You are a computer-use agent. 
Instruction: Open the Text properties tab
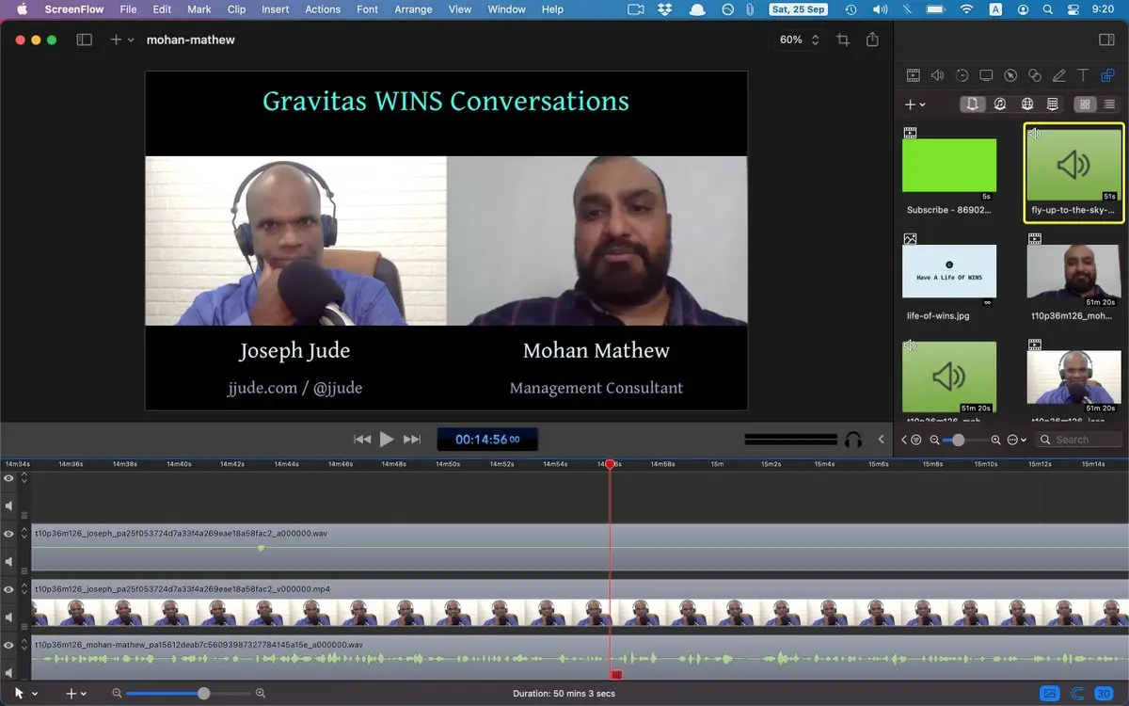click(x=1083, y=75)
